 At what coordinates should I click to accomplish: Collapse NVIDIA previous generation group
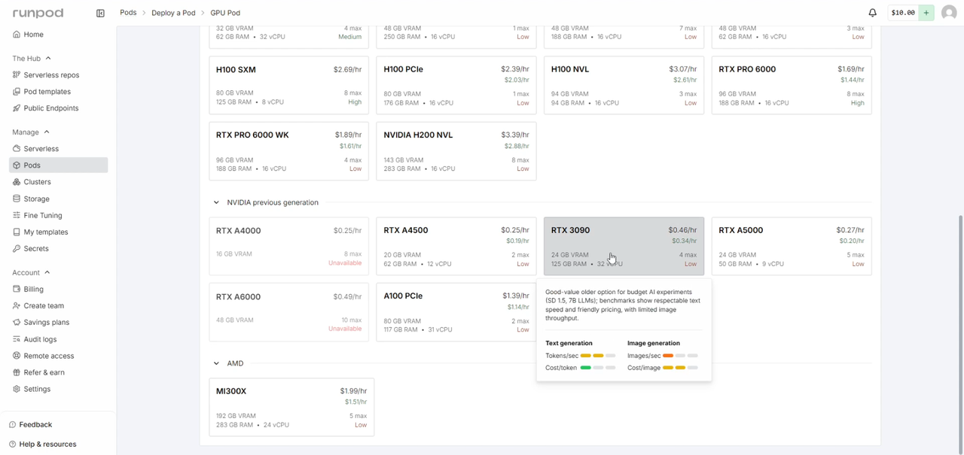click(216, 203)
